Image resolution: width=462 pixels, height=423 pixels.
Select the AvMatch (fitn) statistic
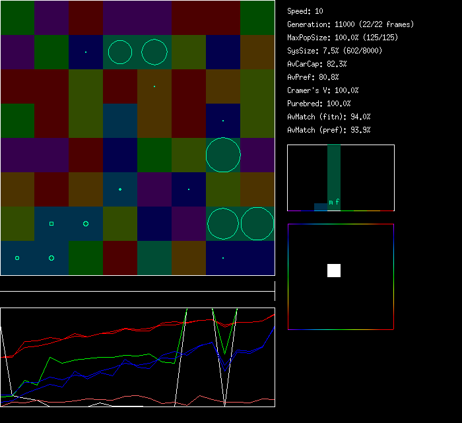click(329, 117)
